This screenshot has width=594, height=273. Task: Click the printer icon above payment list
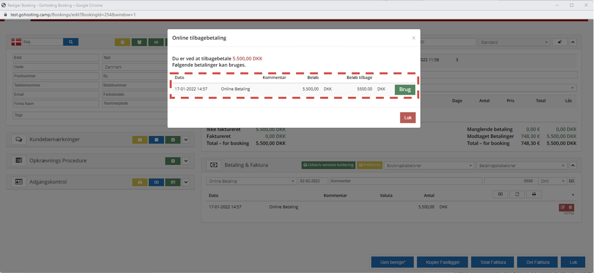click(533, 195)
